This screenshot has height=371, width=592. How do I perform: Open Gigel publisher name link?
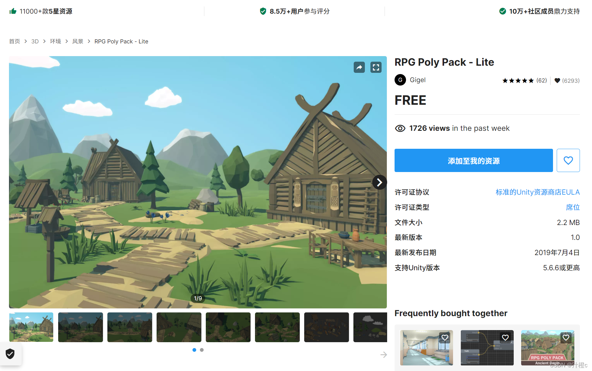417,80
